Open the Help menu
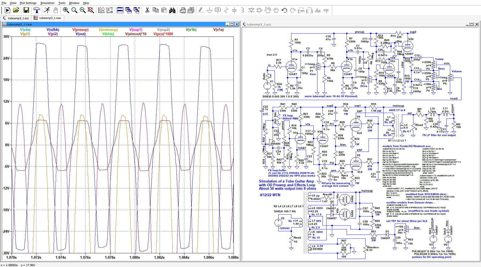The width and height of the screenshot is (481, 267). (x=86, y=3)
